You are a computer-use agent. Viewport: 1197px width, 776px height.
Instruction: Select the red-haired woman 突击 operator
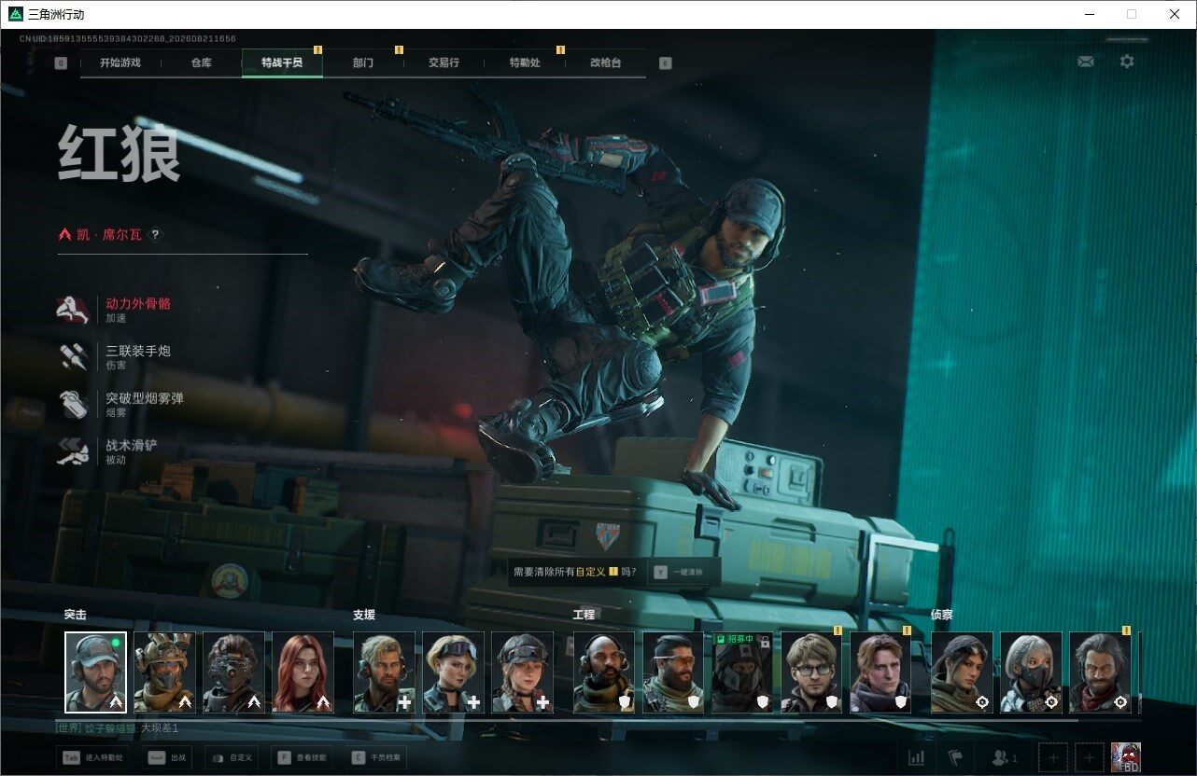coord(303,672)
